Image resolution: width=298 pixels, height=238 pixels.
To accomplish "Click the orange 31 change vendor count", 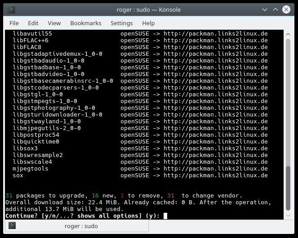I will coord(171,196).
